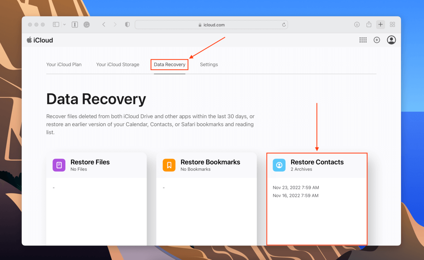Click the Grammarly extension icon
This screenshot has height=260, width=424.
(87, 24)
